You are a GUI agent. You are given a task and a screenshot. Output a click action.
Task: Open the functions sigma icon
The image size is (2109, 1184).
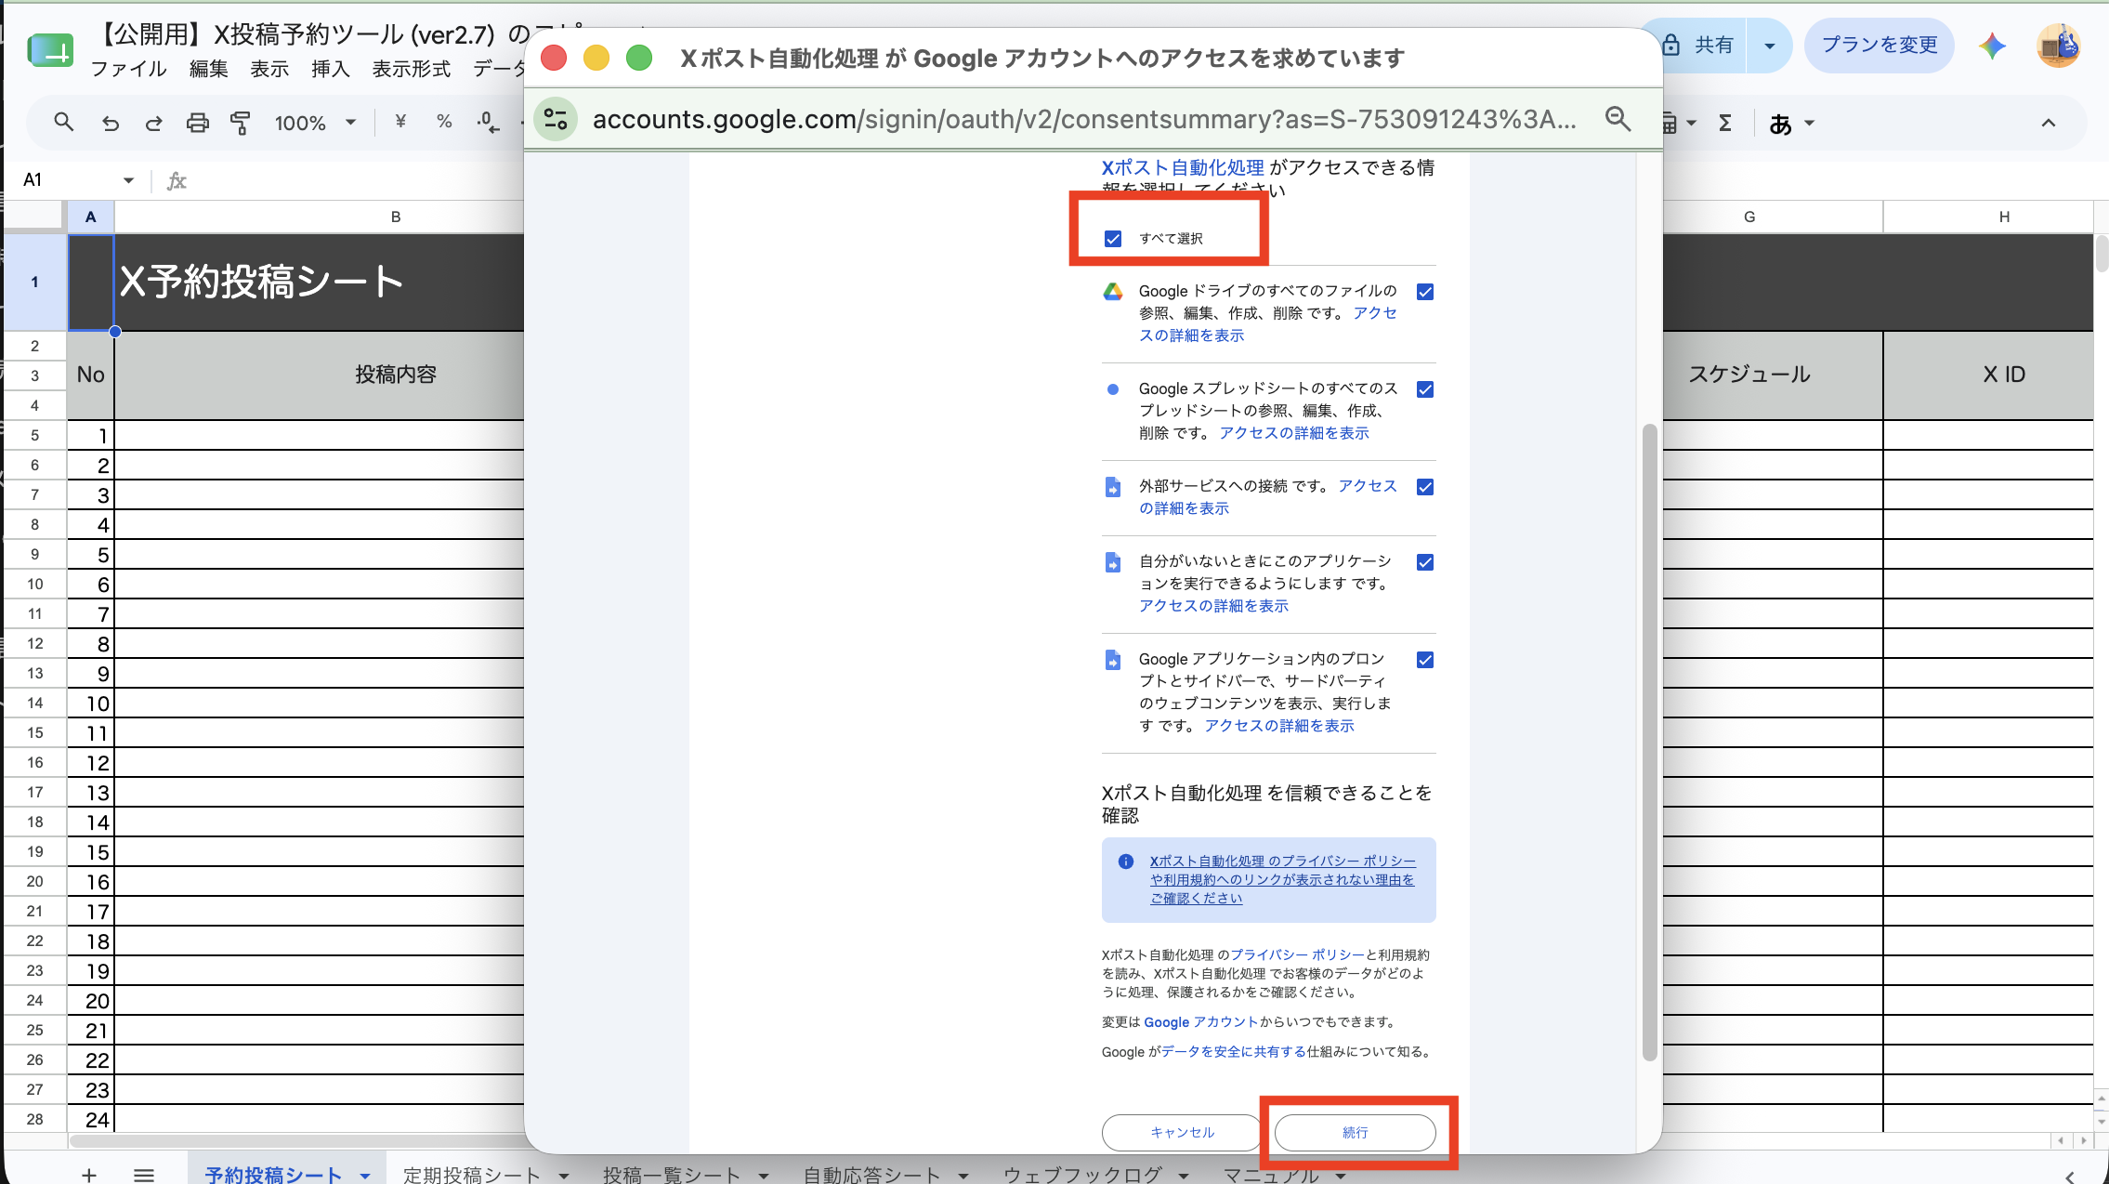[1724, 123]
